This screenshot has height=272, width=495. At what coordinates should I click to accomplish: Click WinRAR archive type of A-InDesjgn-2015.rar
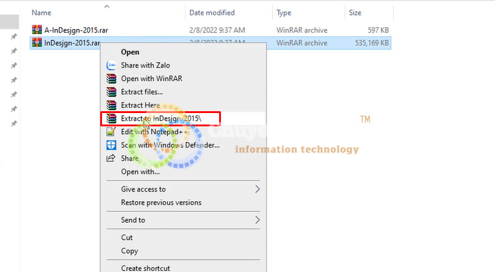pos(302,30)
